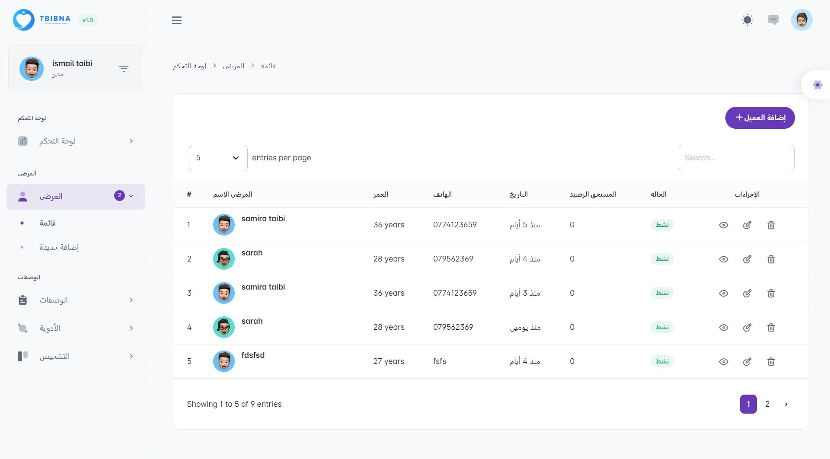830x459 pixels.
Task: Expand الأدوية sidebar menu
Action: click(x=76, y=328)
